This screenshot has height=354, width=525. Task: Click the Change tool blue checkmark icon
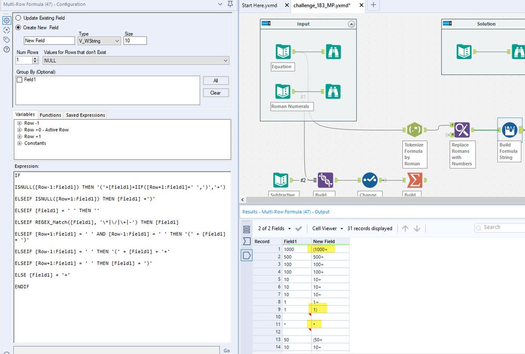click(x=370, y=180)
